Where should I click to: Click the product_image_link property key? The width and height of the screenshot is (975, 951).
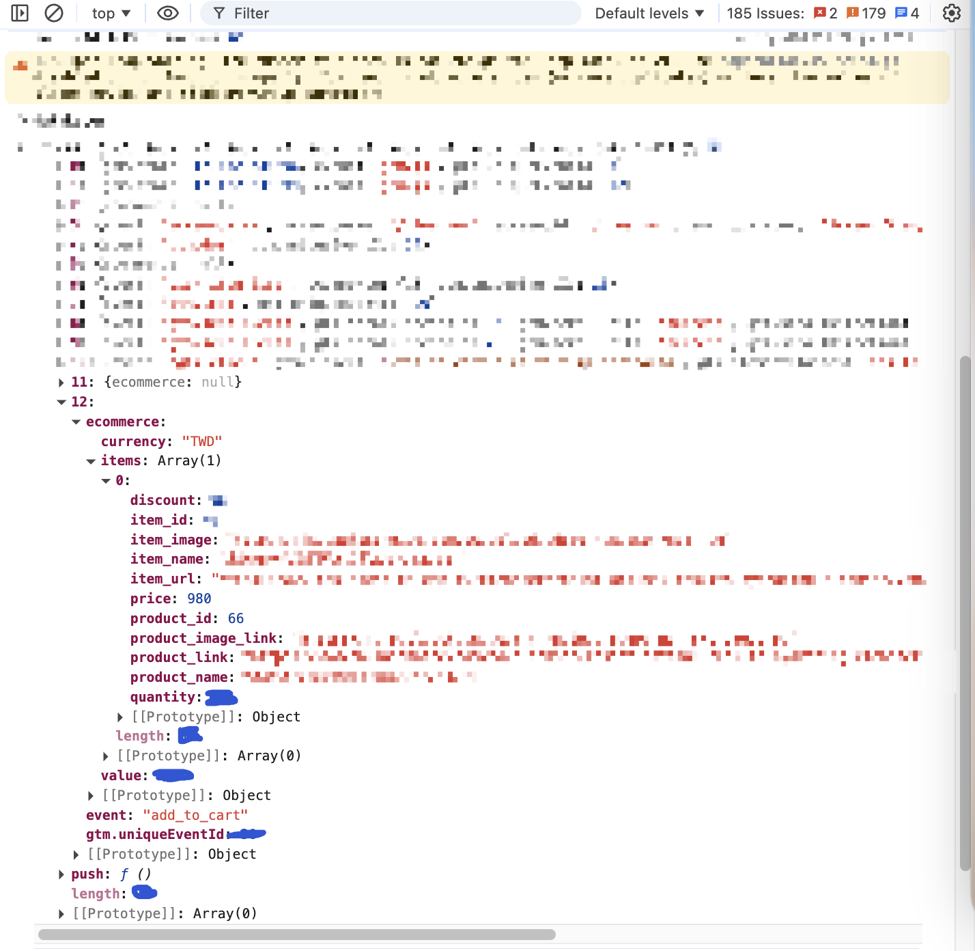click(x=204, y=638)
